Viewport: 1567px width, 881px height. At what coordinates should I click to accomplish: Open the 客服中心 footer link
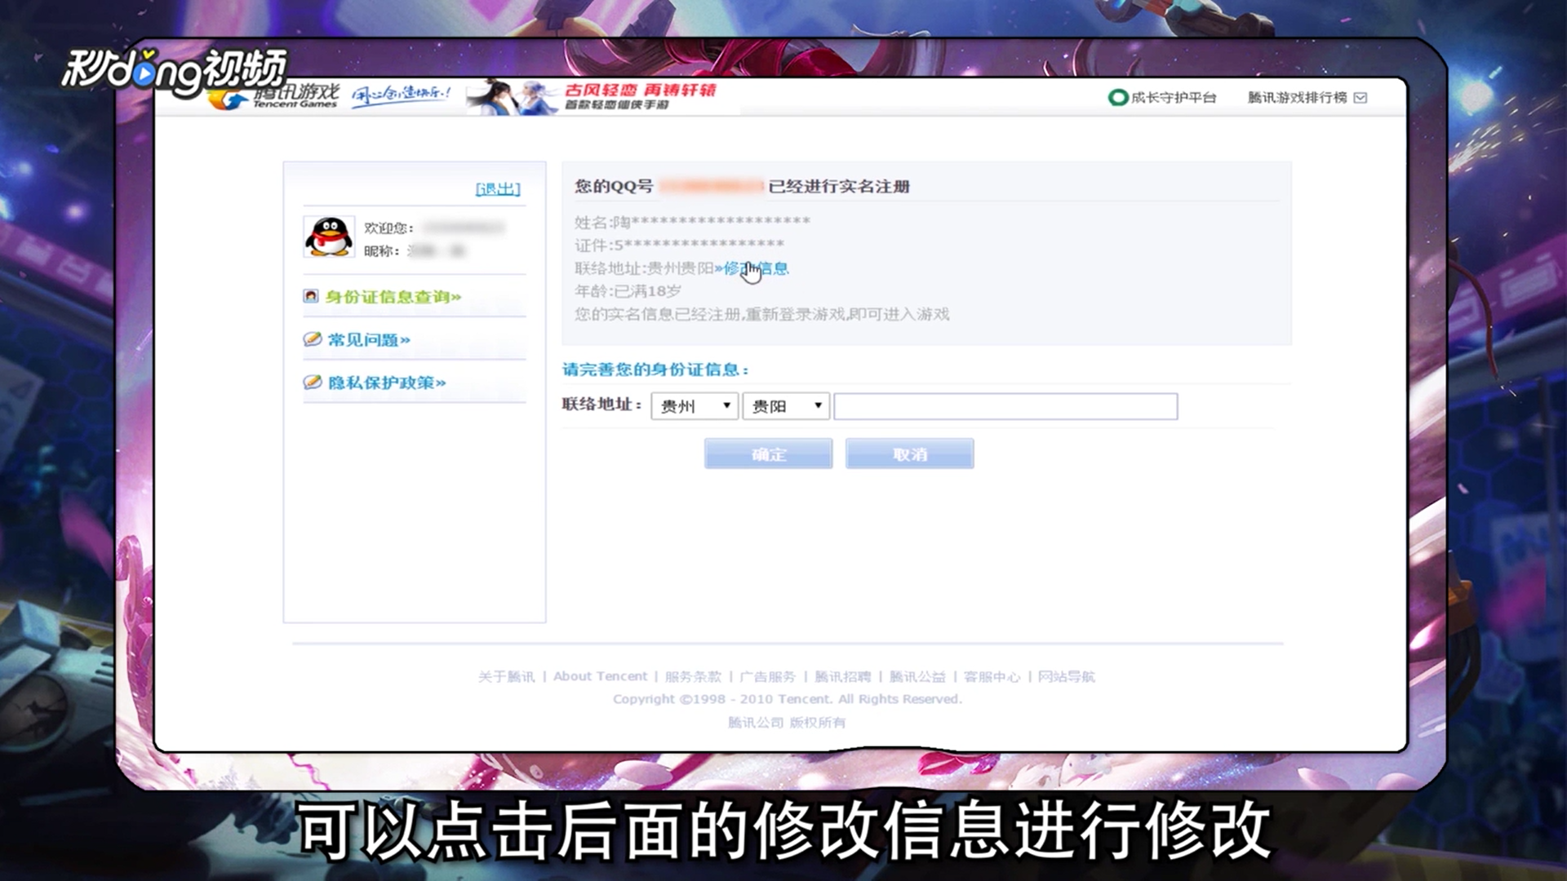(992, 676)
